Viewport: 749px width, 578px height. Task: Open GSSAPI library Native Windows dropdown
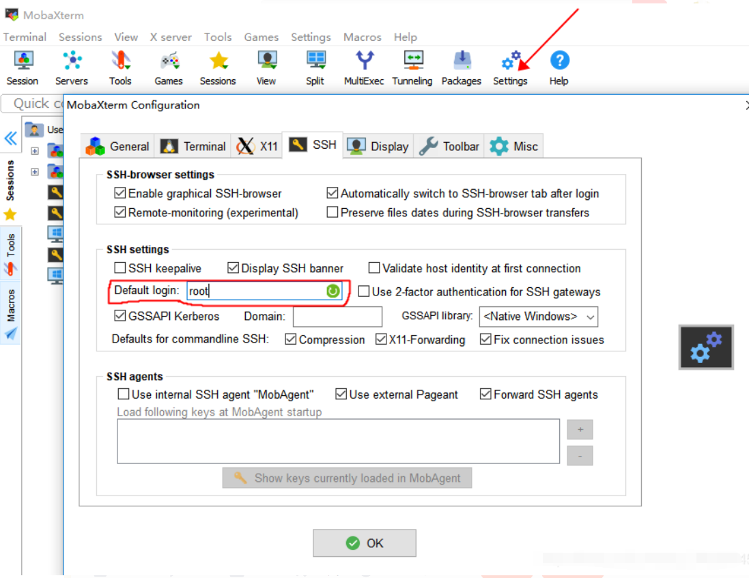[x=538, y=317]
